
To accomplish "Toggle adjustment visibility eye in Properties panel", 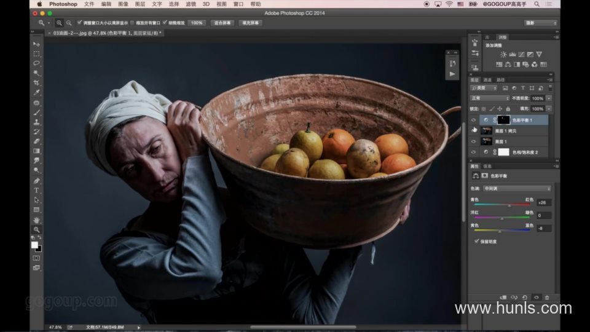I will pyautogui.click(x=537, y=298).
